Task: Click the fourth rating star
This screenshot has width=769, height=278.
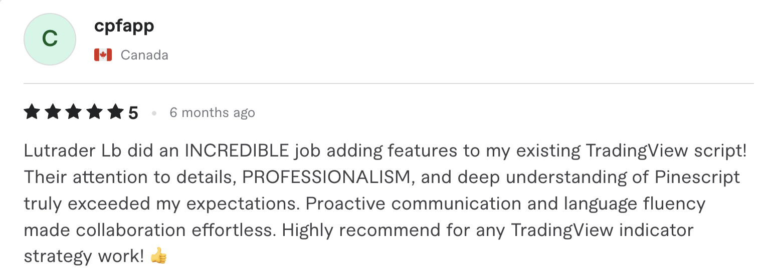Action: 95,112
